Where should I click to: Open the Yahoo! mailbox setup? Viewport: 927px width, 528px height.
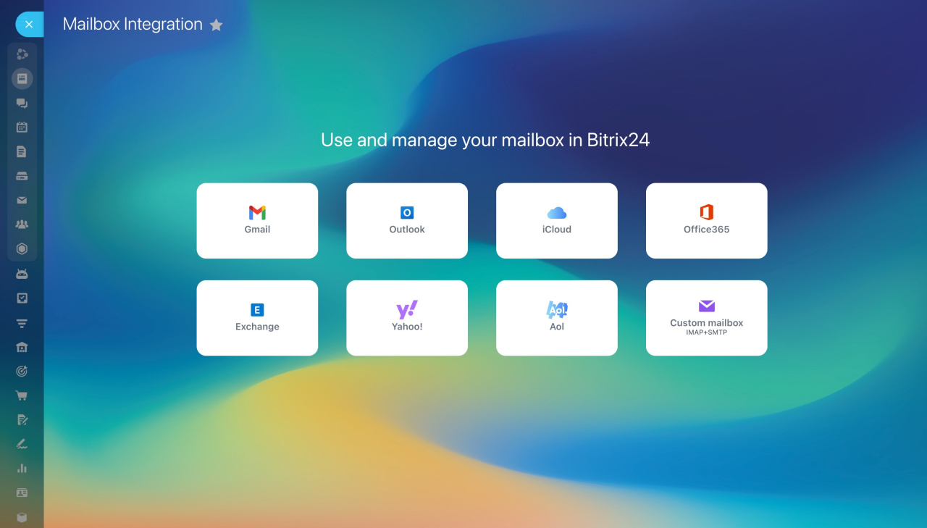tap(407, 317)
